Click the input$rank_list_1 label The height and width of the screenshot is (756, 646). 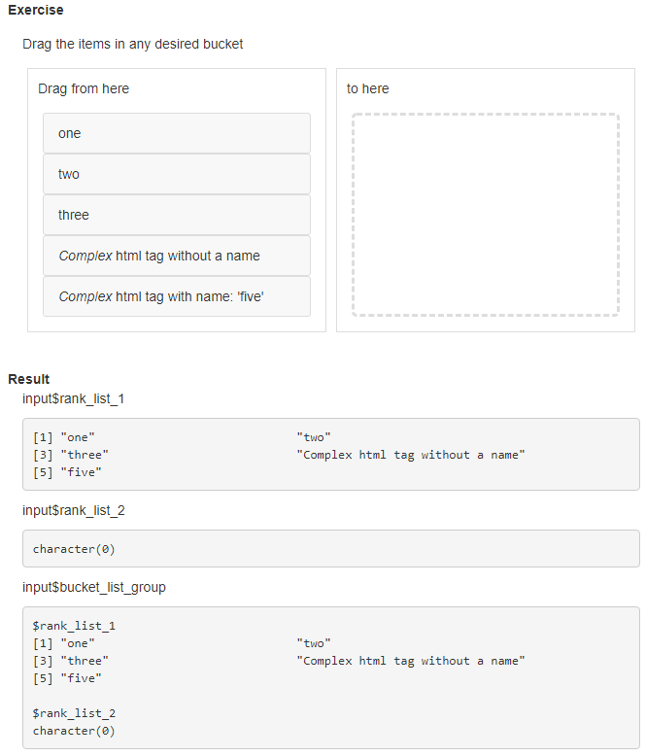73,398
